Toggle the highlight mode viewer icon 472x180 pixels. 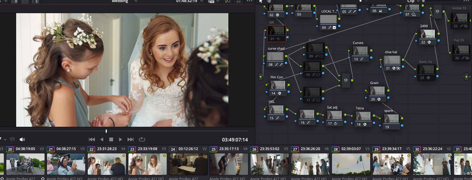35,1
